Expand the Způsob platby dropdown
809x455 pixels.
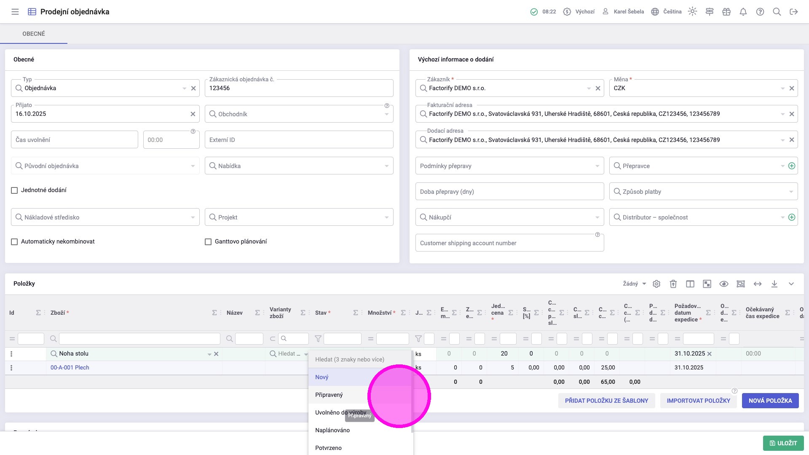[791, 192]
